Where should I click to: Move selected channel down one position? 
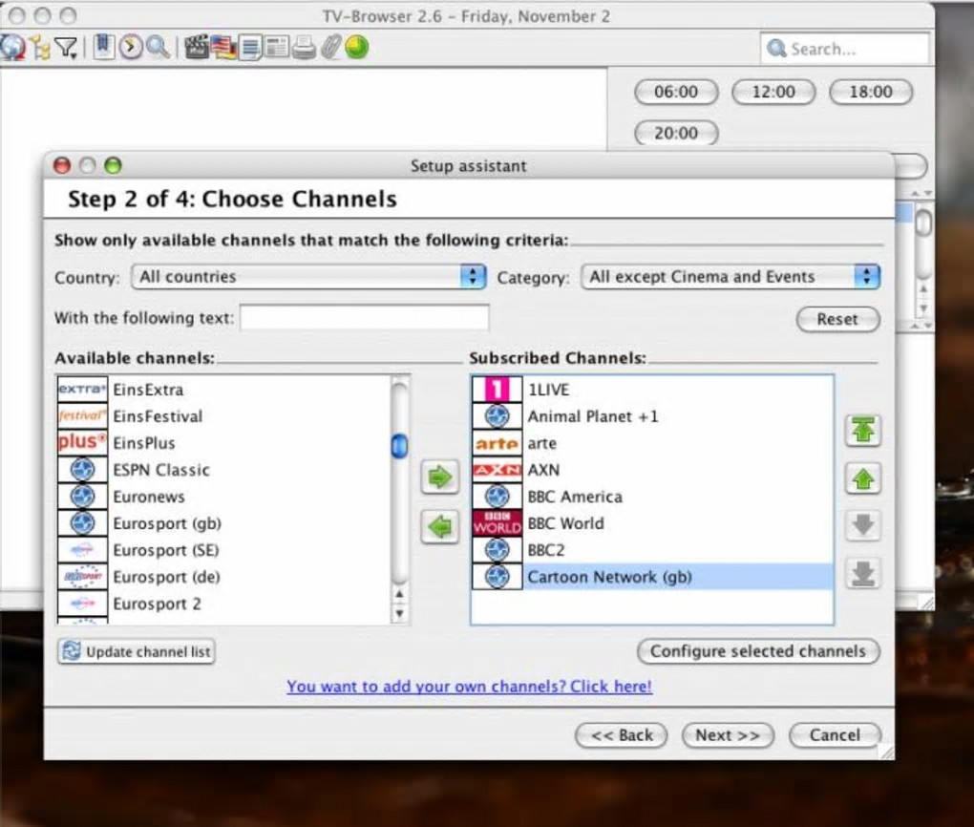(863, 525)
